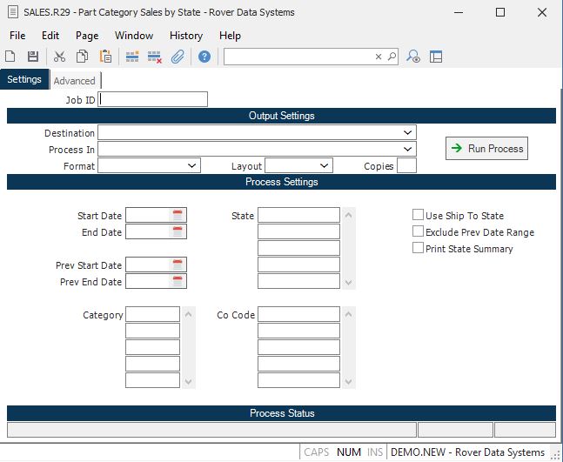This screenshot has height=462, width=563.
Task: Open help with the question mark icon
Action: [x=204, y=57]
